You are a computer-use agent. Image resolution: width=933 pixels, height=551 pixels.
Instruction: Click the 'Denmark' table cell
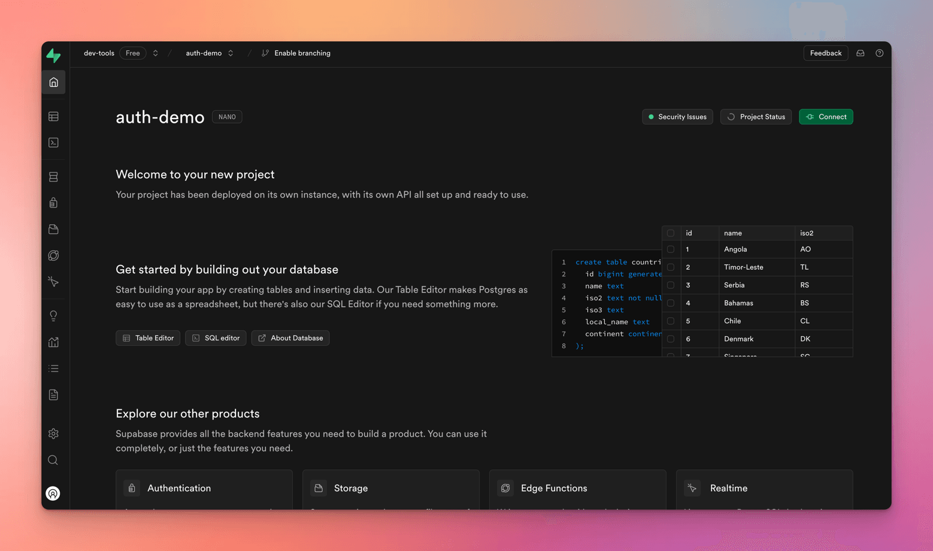tap(757, 339)
